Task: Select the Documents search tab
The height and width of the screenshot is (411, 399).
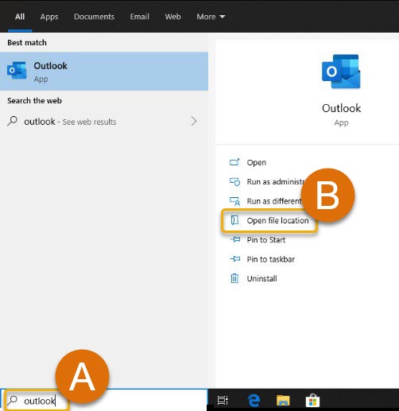Action: (x=94, y=17)
